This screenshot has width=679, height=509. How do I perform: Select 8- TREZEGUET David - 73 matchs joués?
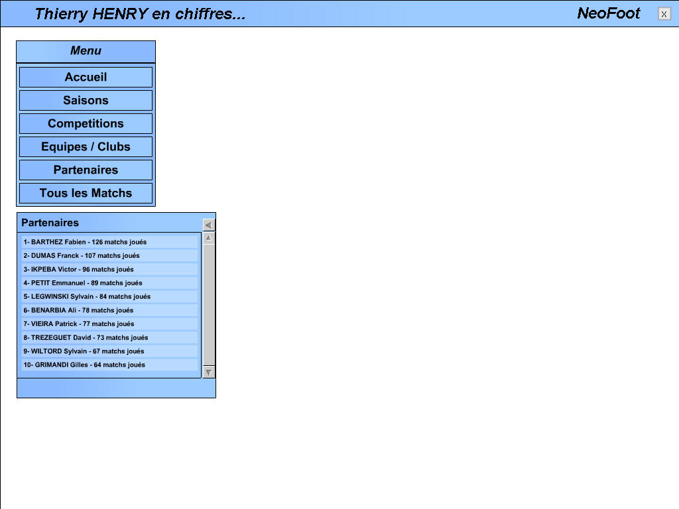109,337
